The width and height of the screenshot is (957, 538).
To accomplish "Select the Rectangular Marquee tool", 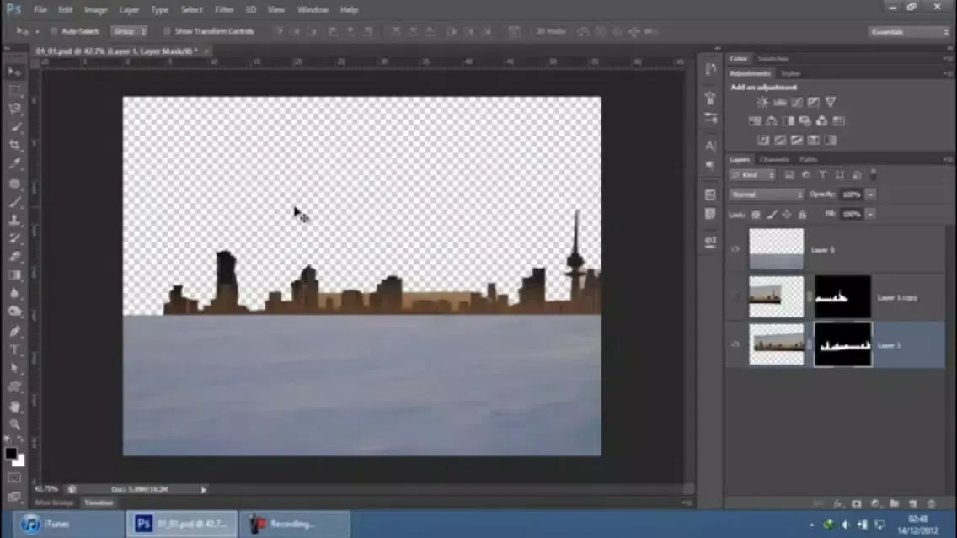I will pos(14,90).
